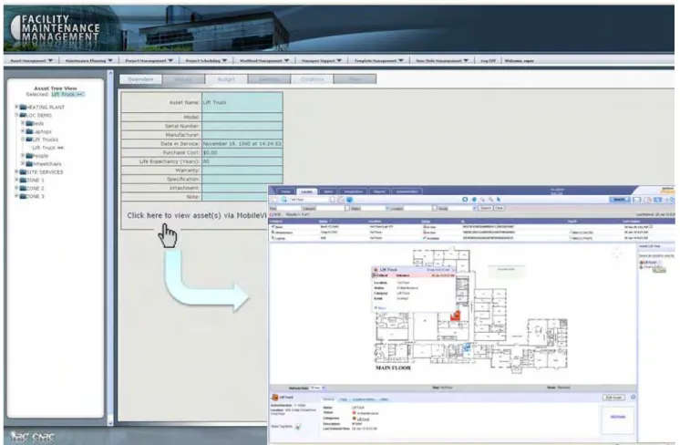Image resolution: width=680 pixels, height=445 pixels.
Task: Collapse the Lift Trucks tree node
Action: (23, 140)
